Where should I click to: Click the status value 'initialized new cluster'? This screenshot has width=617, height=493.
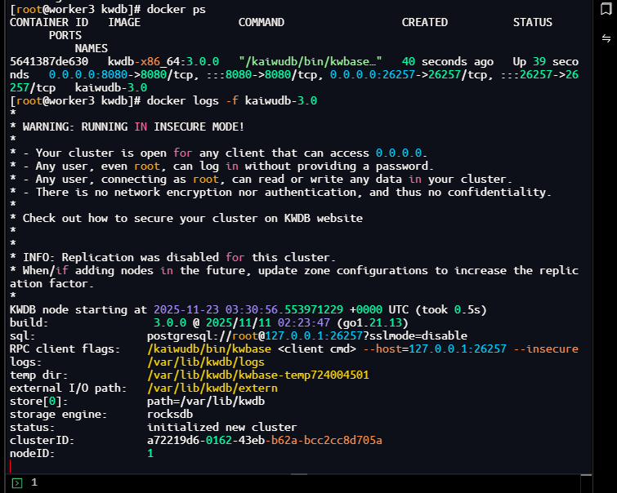point(222,428)
